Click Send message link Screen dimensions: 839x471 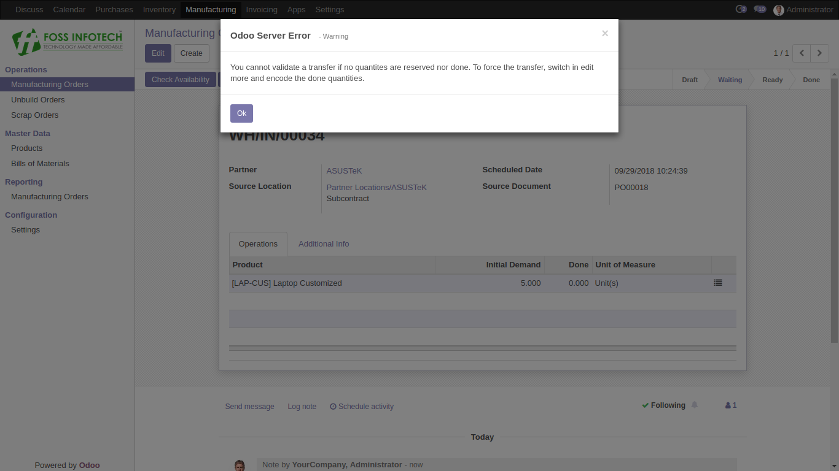tap(249, 407)
